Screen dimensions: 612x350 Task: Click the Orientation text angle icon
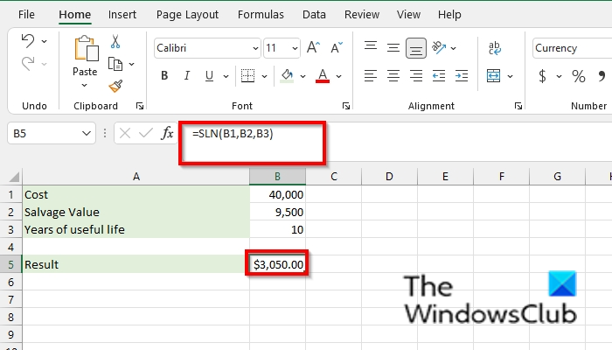(x=439, y=47)
